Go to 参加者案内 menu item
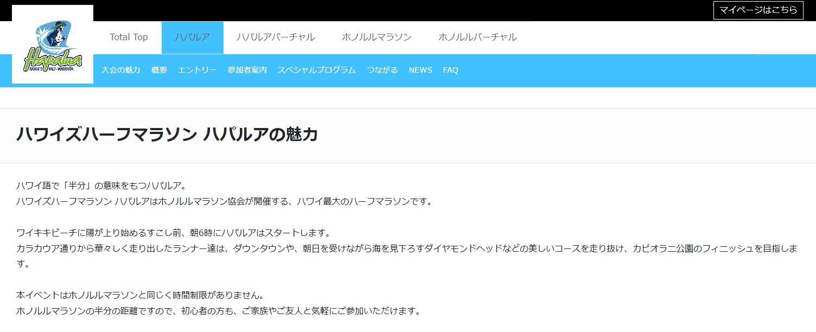The width and height of the screenshot is (816, 332). tap(247, 70)
